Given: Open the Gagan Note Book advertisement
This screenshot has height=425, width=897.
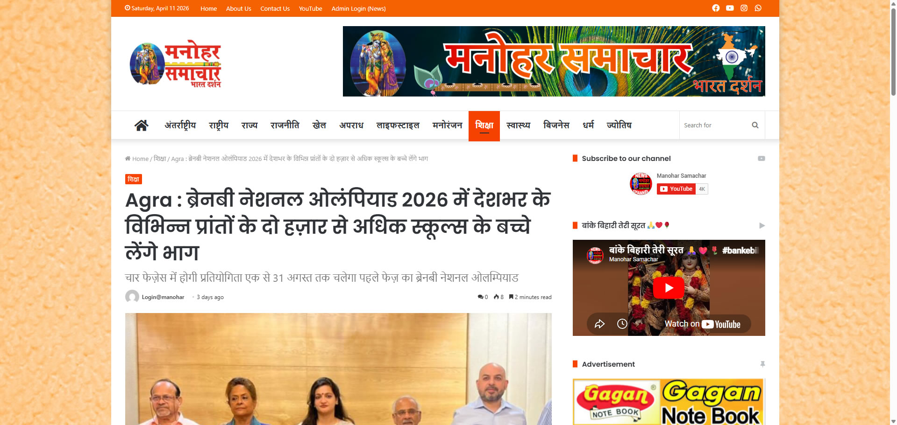Looking at the screenshot, I should 669,402.
